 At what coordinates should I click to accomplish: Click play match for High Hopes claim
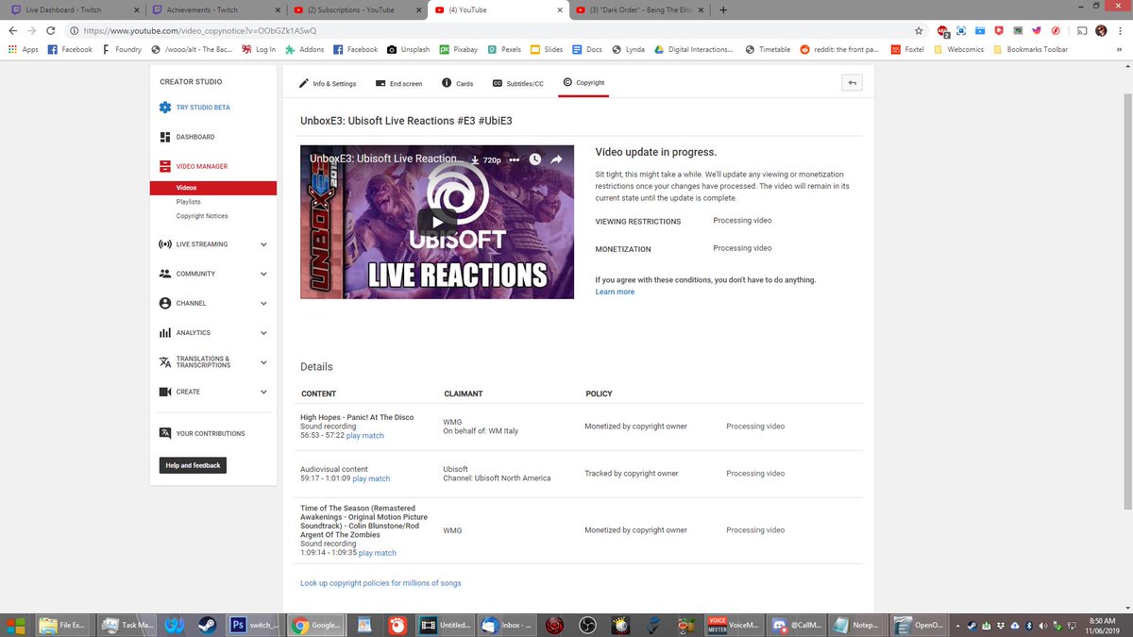(365, 436)
